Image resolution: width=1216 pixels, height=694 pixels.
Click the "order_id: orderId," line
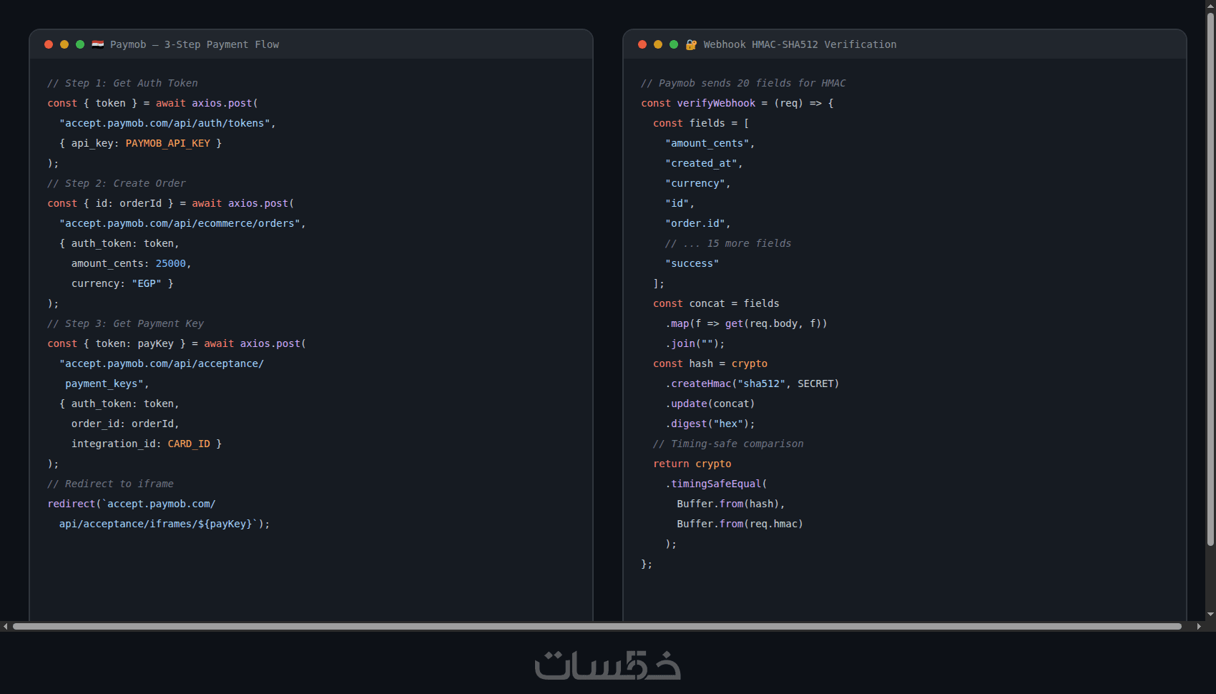125,424
